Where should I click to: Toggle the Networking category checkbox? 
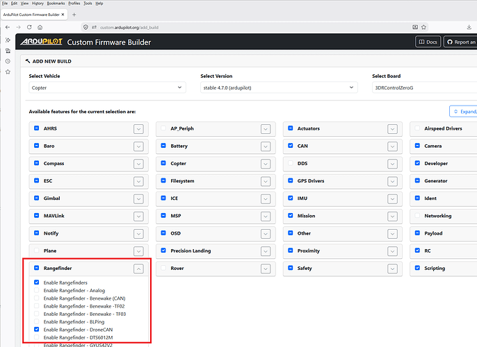(417, 215)
